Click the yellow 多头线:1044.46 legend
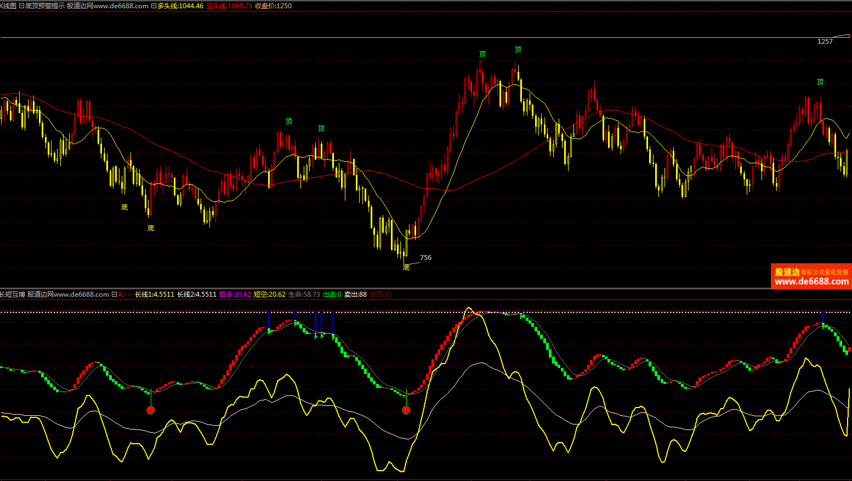852x481 pixels. coord(180,6)
